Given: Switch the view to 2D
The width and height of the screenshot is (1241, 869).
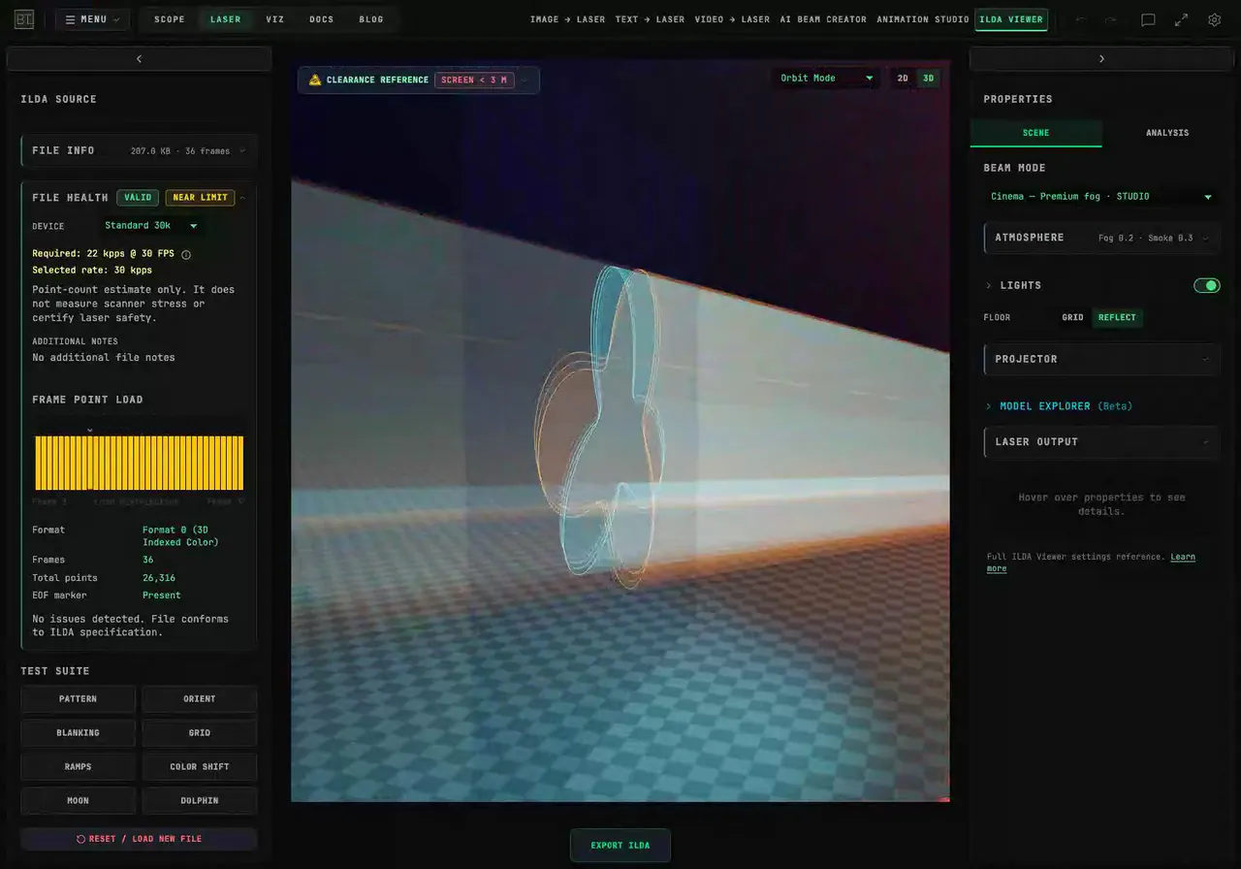Looking at the screenshot, I should click(903, 79).
